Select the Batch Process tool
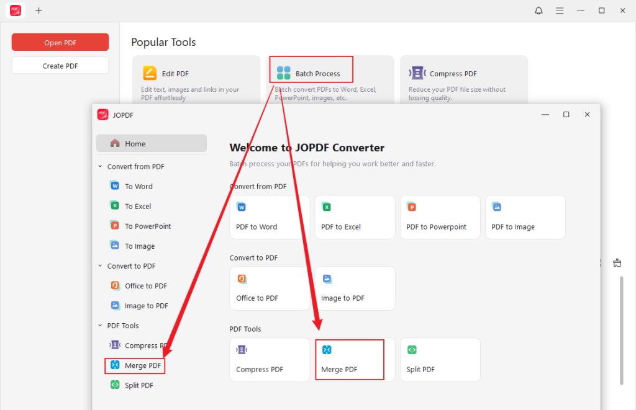This screenshot has height=410, width=636. coord(311,69)
